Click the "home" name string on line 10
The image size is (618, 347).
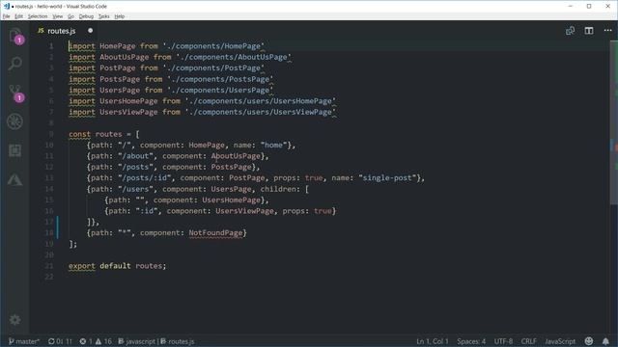(273, 146)
